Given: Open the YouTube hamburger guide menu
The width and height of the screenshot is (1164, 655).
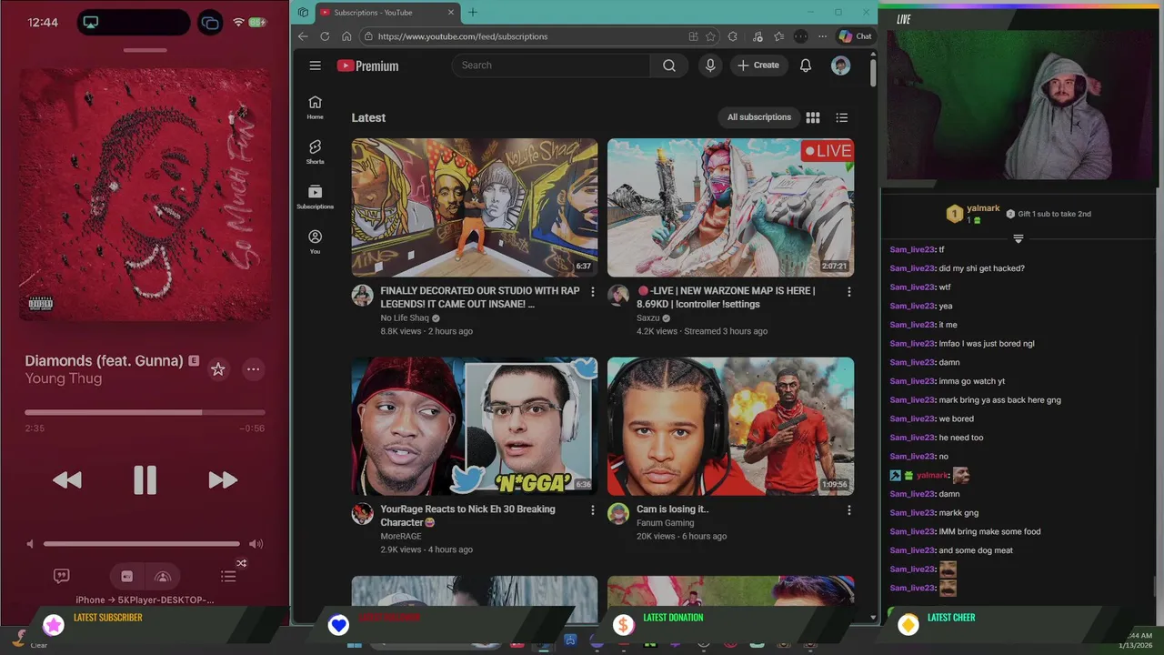Looking at the screenshot, I should coord(315,65).
